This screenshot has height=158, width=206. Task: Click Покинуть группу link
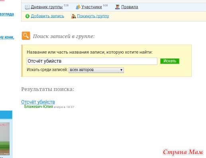(93, 16)
